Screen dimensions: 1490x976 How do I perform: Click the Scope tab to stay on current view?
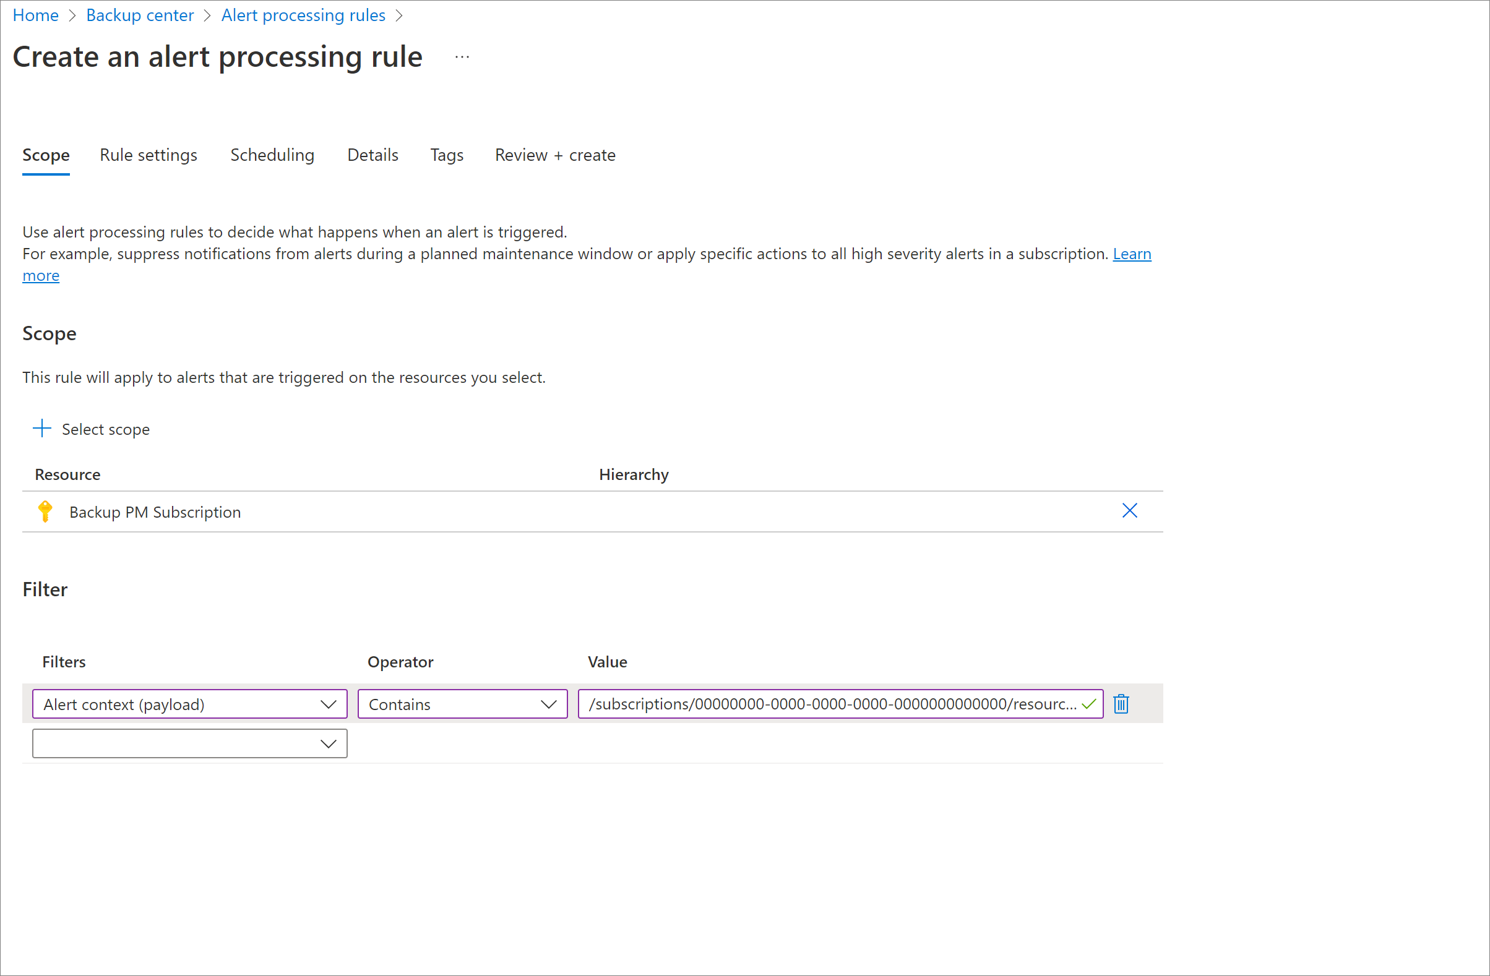point(46,155)
